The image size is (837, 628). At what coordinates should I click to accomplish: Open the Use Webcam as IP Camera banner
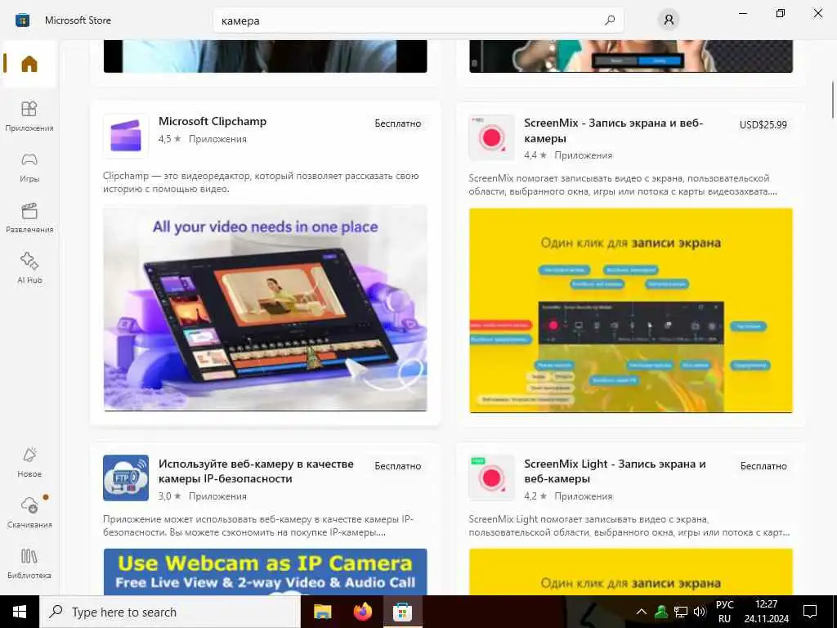click(x=266, y=572)
